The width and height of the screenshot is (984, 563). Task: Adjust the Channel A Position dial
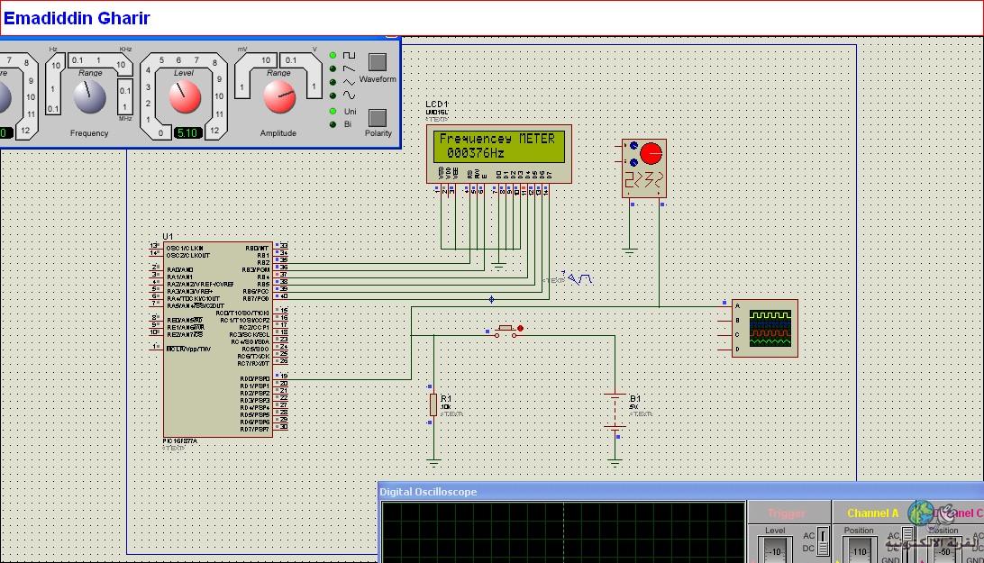click(859, 550)
